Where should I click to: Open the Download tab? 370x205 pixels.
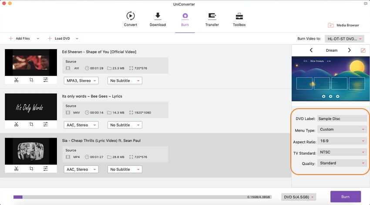[x=158, y=20]
